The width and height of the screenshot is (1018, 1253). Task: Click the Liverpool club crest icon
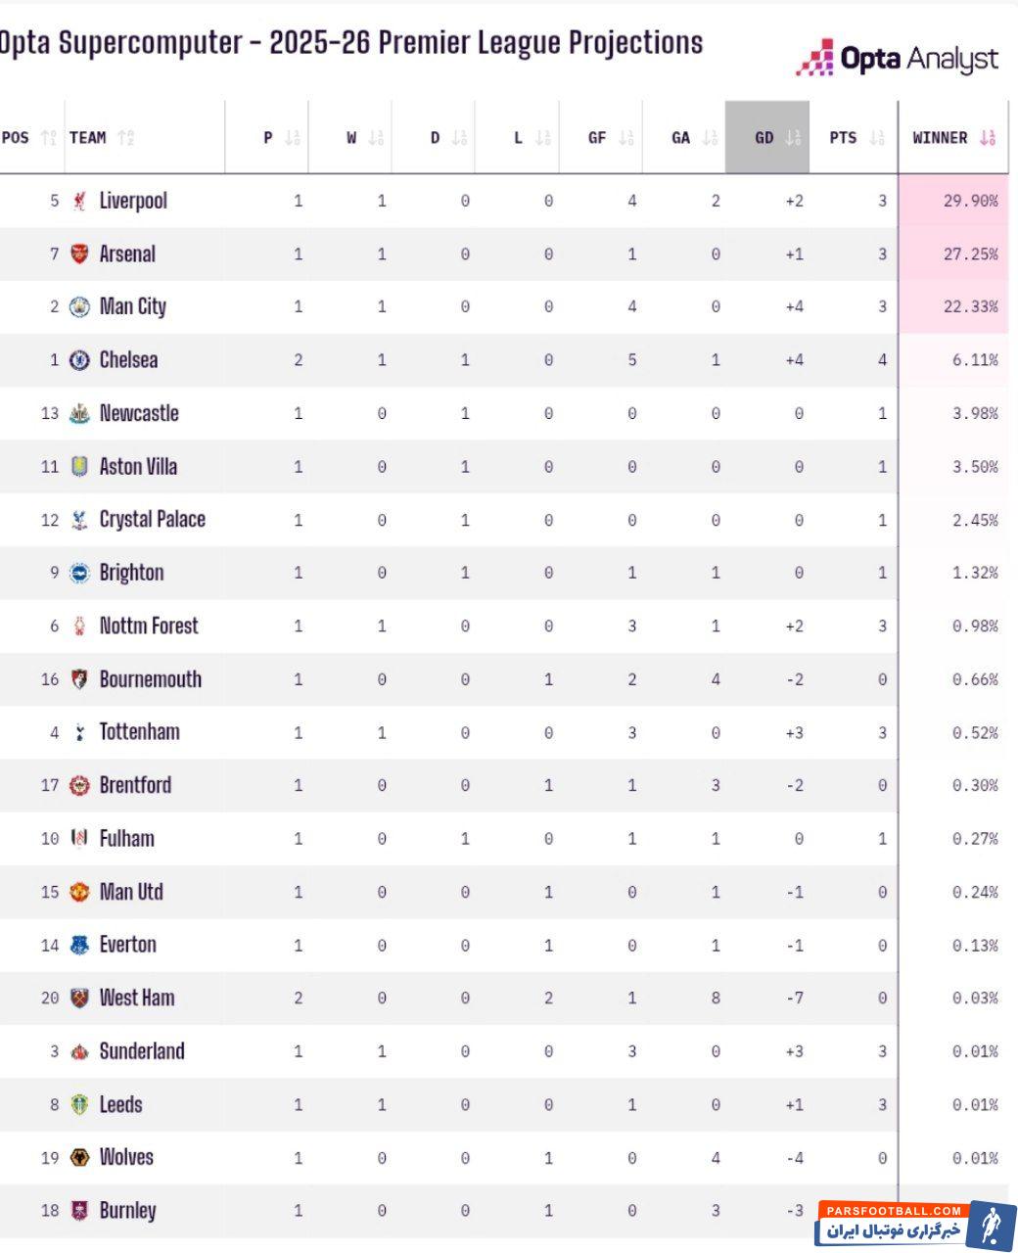(79, 201)
